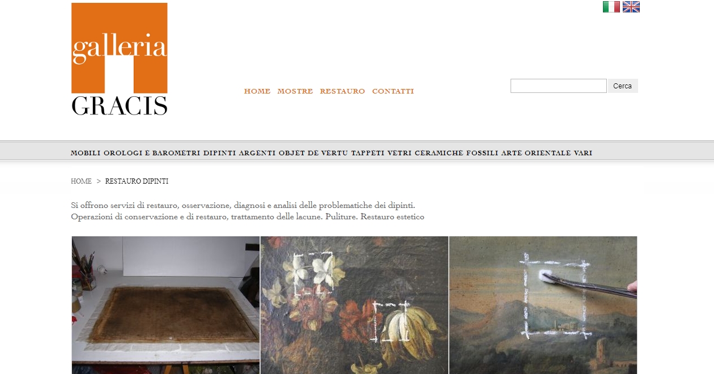Image resolution: width=714 pixels, height=374 pixels.
Task: Focus the search text field
Action: 559,86
